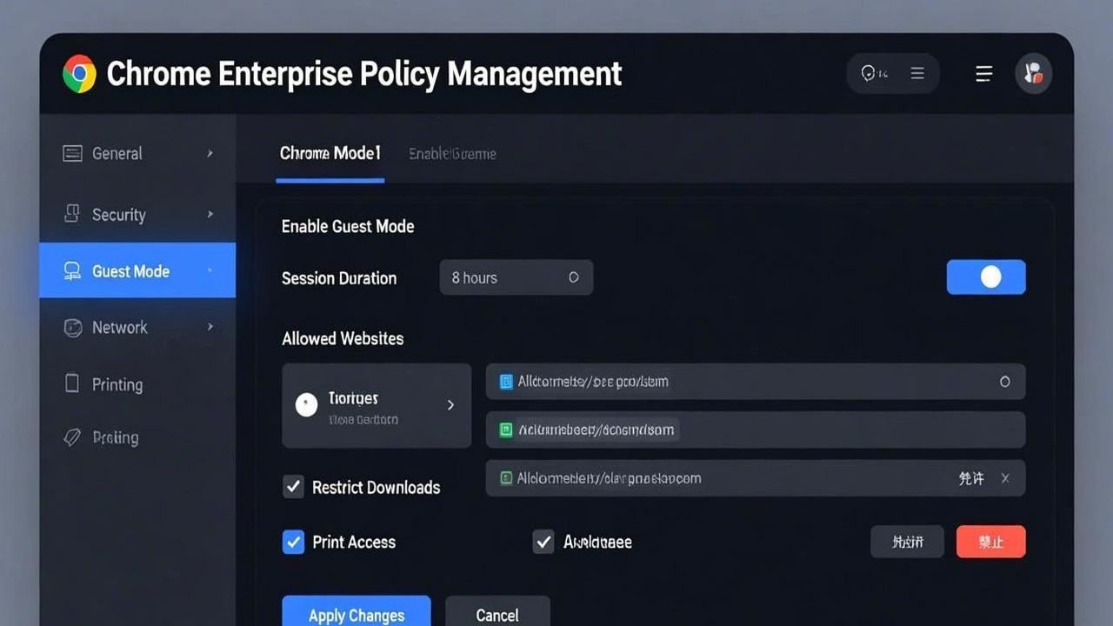Expand the General section chevron
The image size is (1113, 626).
210,154
